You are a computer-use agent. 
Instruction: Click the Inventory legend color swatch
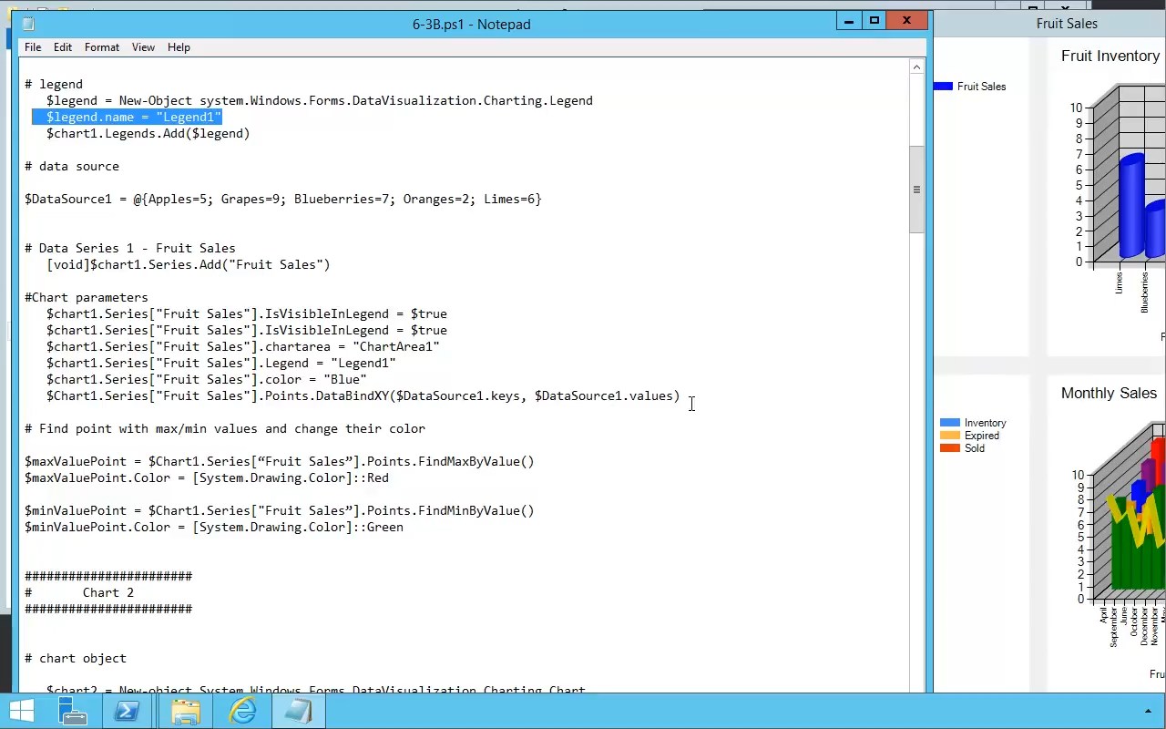pos(949,423)
